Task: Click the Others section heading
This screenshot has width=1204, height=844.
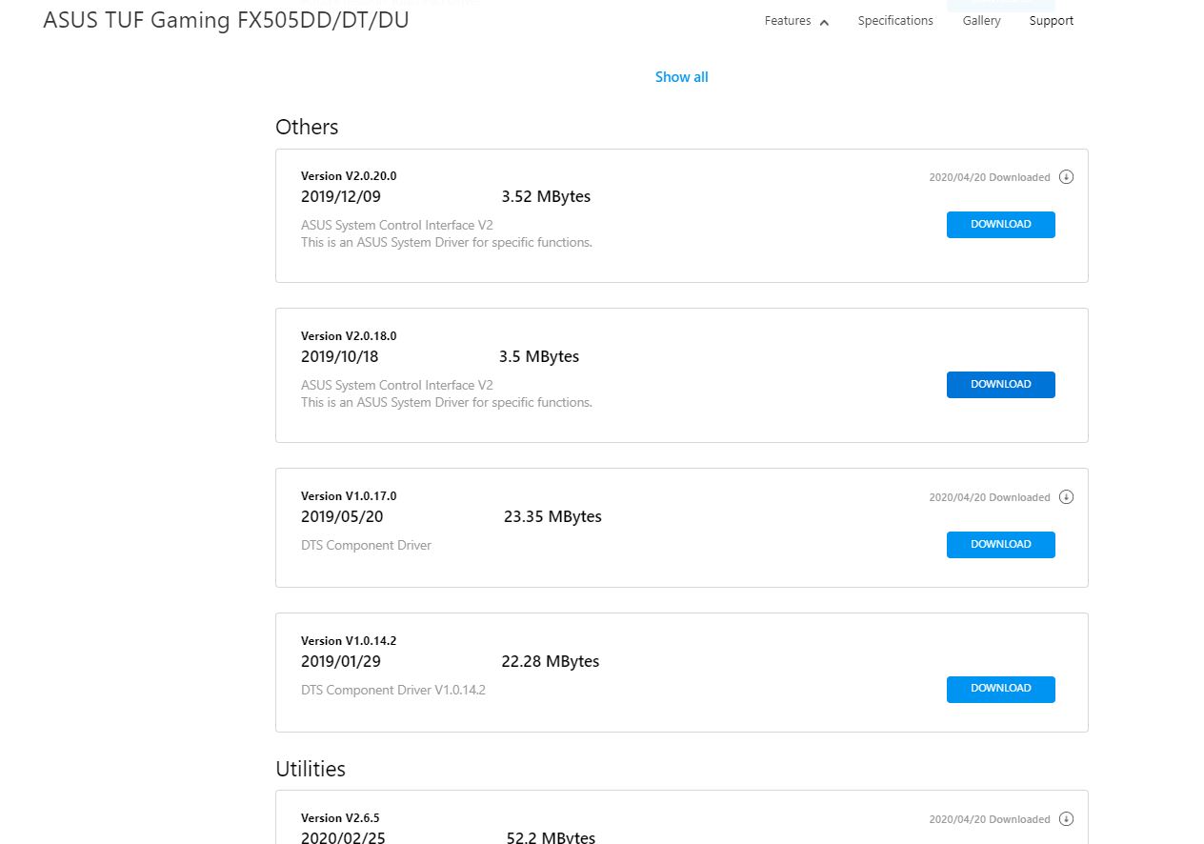Action: [x=307, y=127]
